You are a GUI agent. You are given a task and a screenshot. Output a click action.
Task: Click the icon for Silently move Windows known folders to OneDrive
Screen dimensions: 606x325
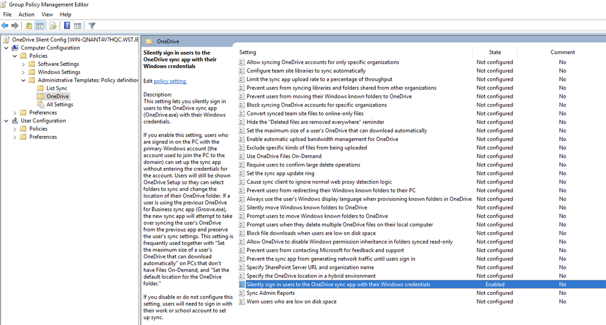coord(242,208)
